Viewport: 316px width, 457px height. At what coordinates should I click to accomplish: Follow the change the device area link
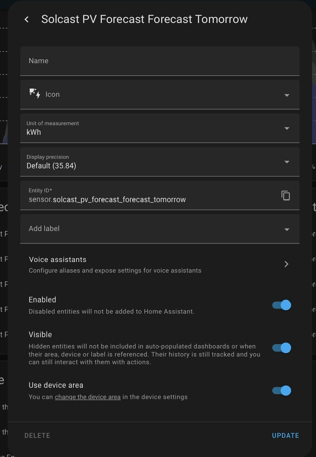88,397
